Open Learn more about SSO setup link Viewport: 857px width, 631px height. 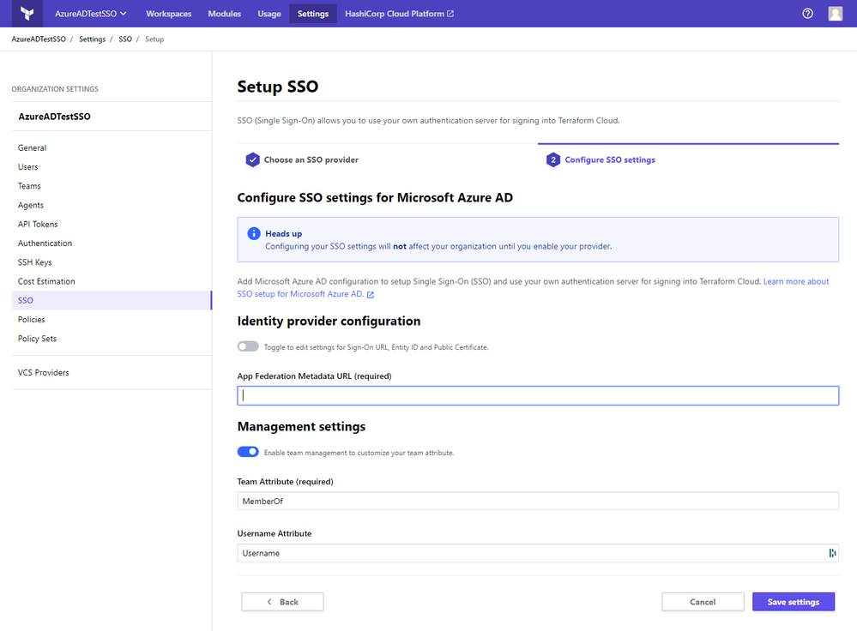point(533,288)
